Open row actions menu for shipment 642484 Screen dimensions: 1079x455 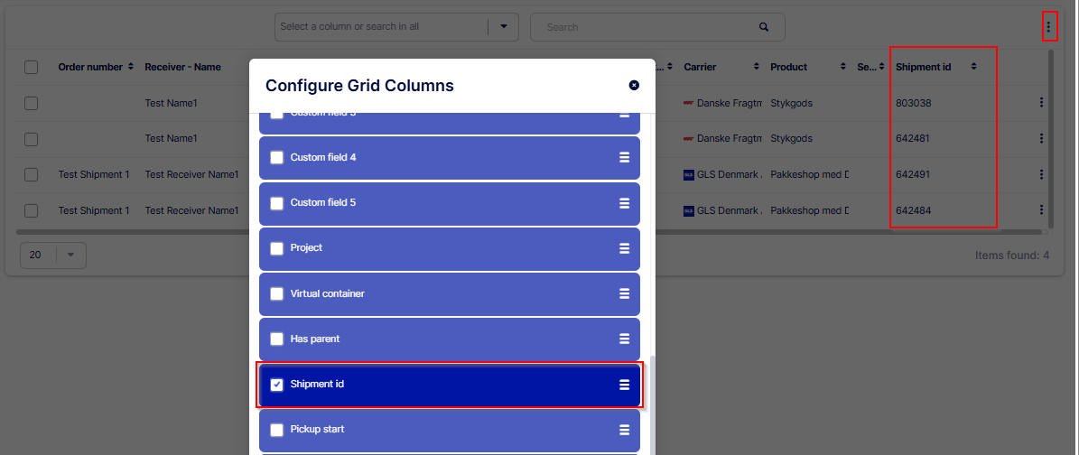coord(1041,210)
